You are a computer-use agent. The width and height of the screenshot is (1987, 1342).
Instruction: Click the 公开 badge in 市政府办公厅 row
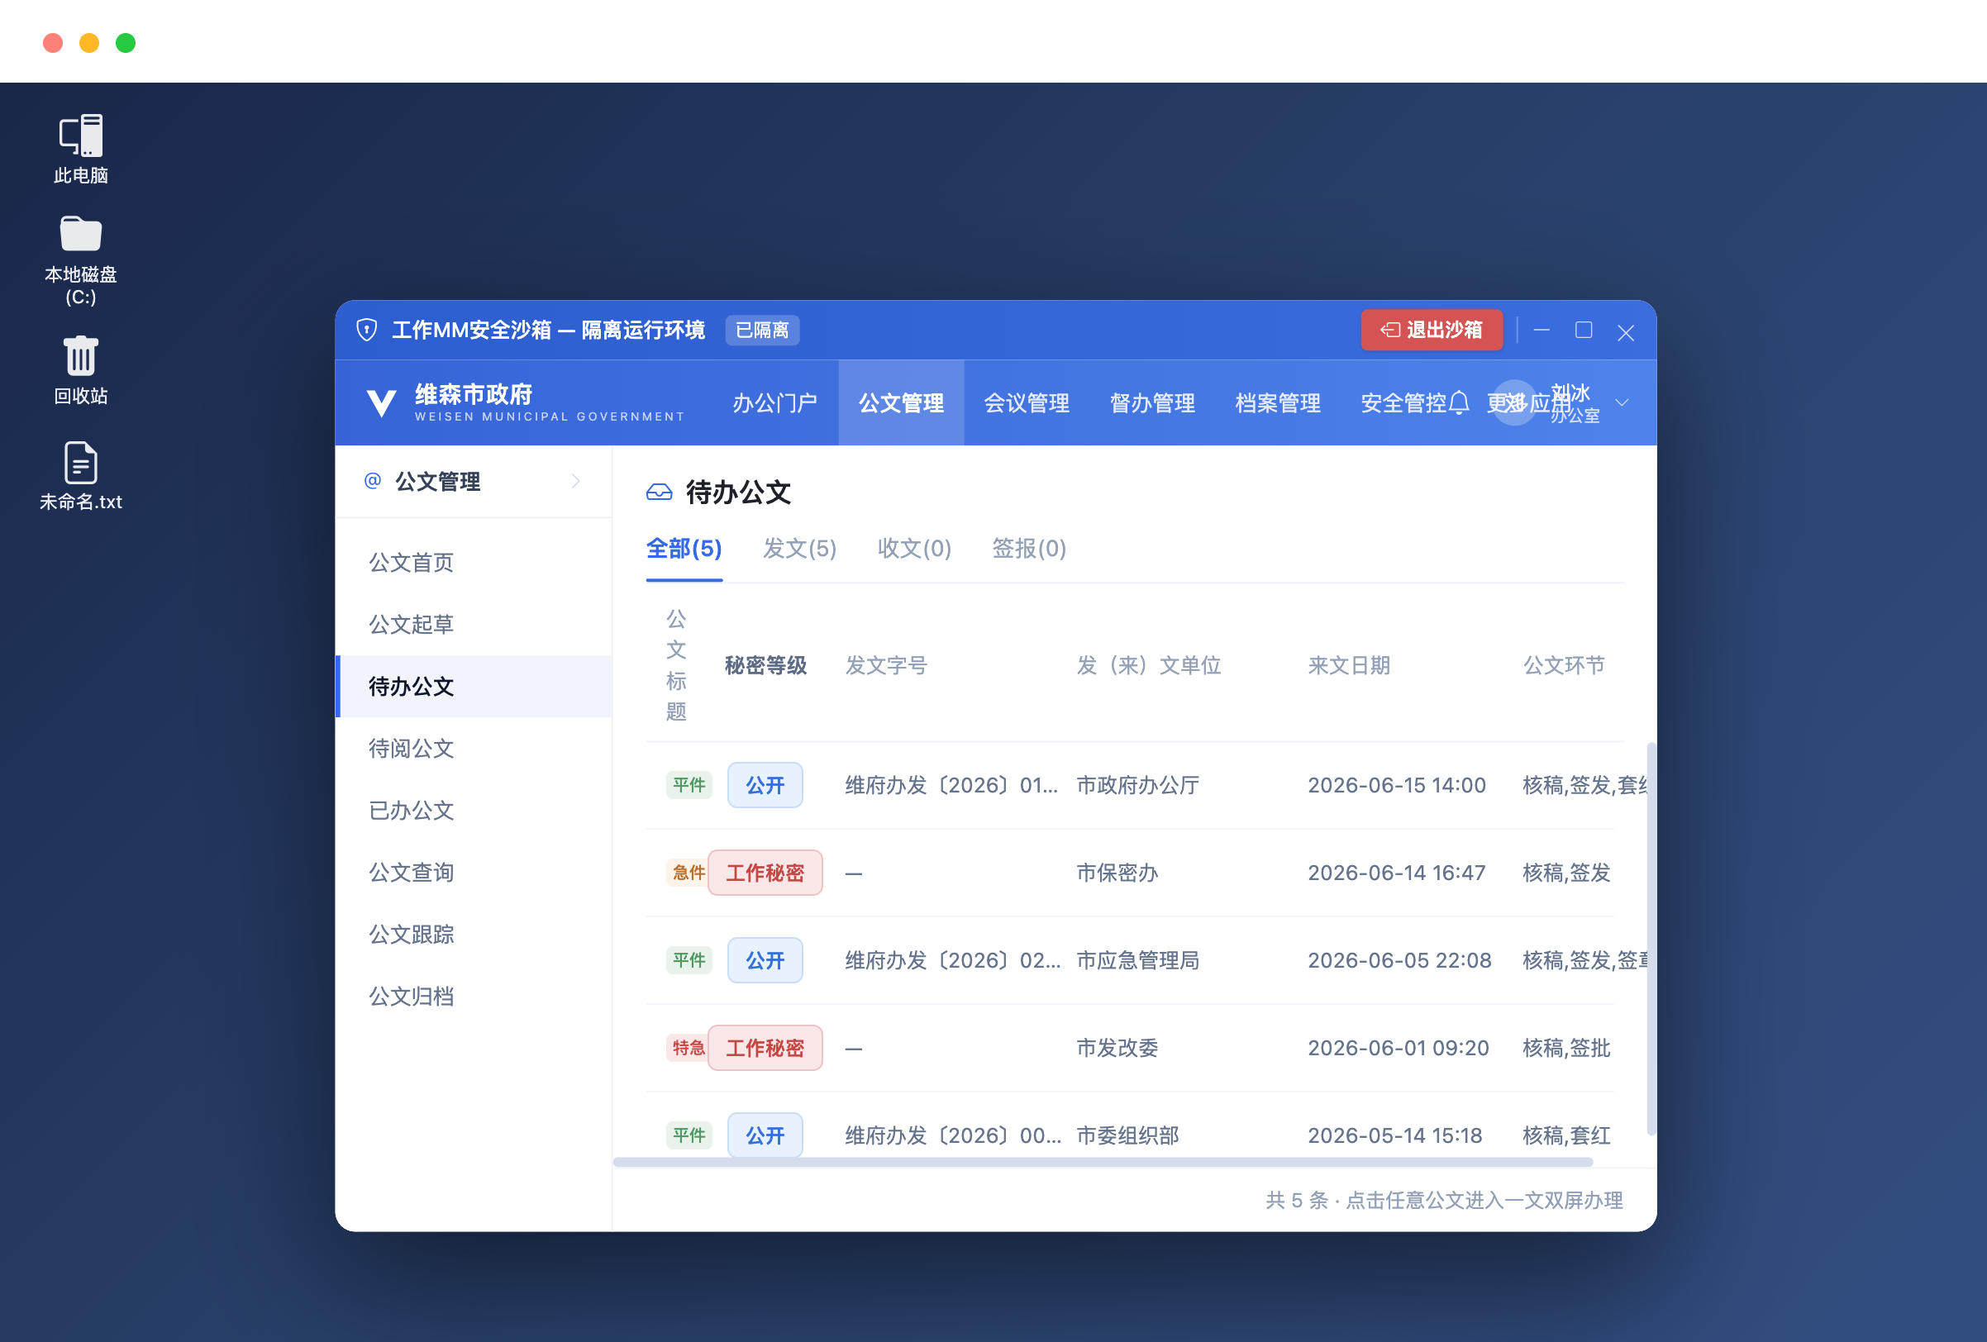765,785
